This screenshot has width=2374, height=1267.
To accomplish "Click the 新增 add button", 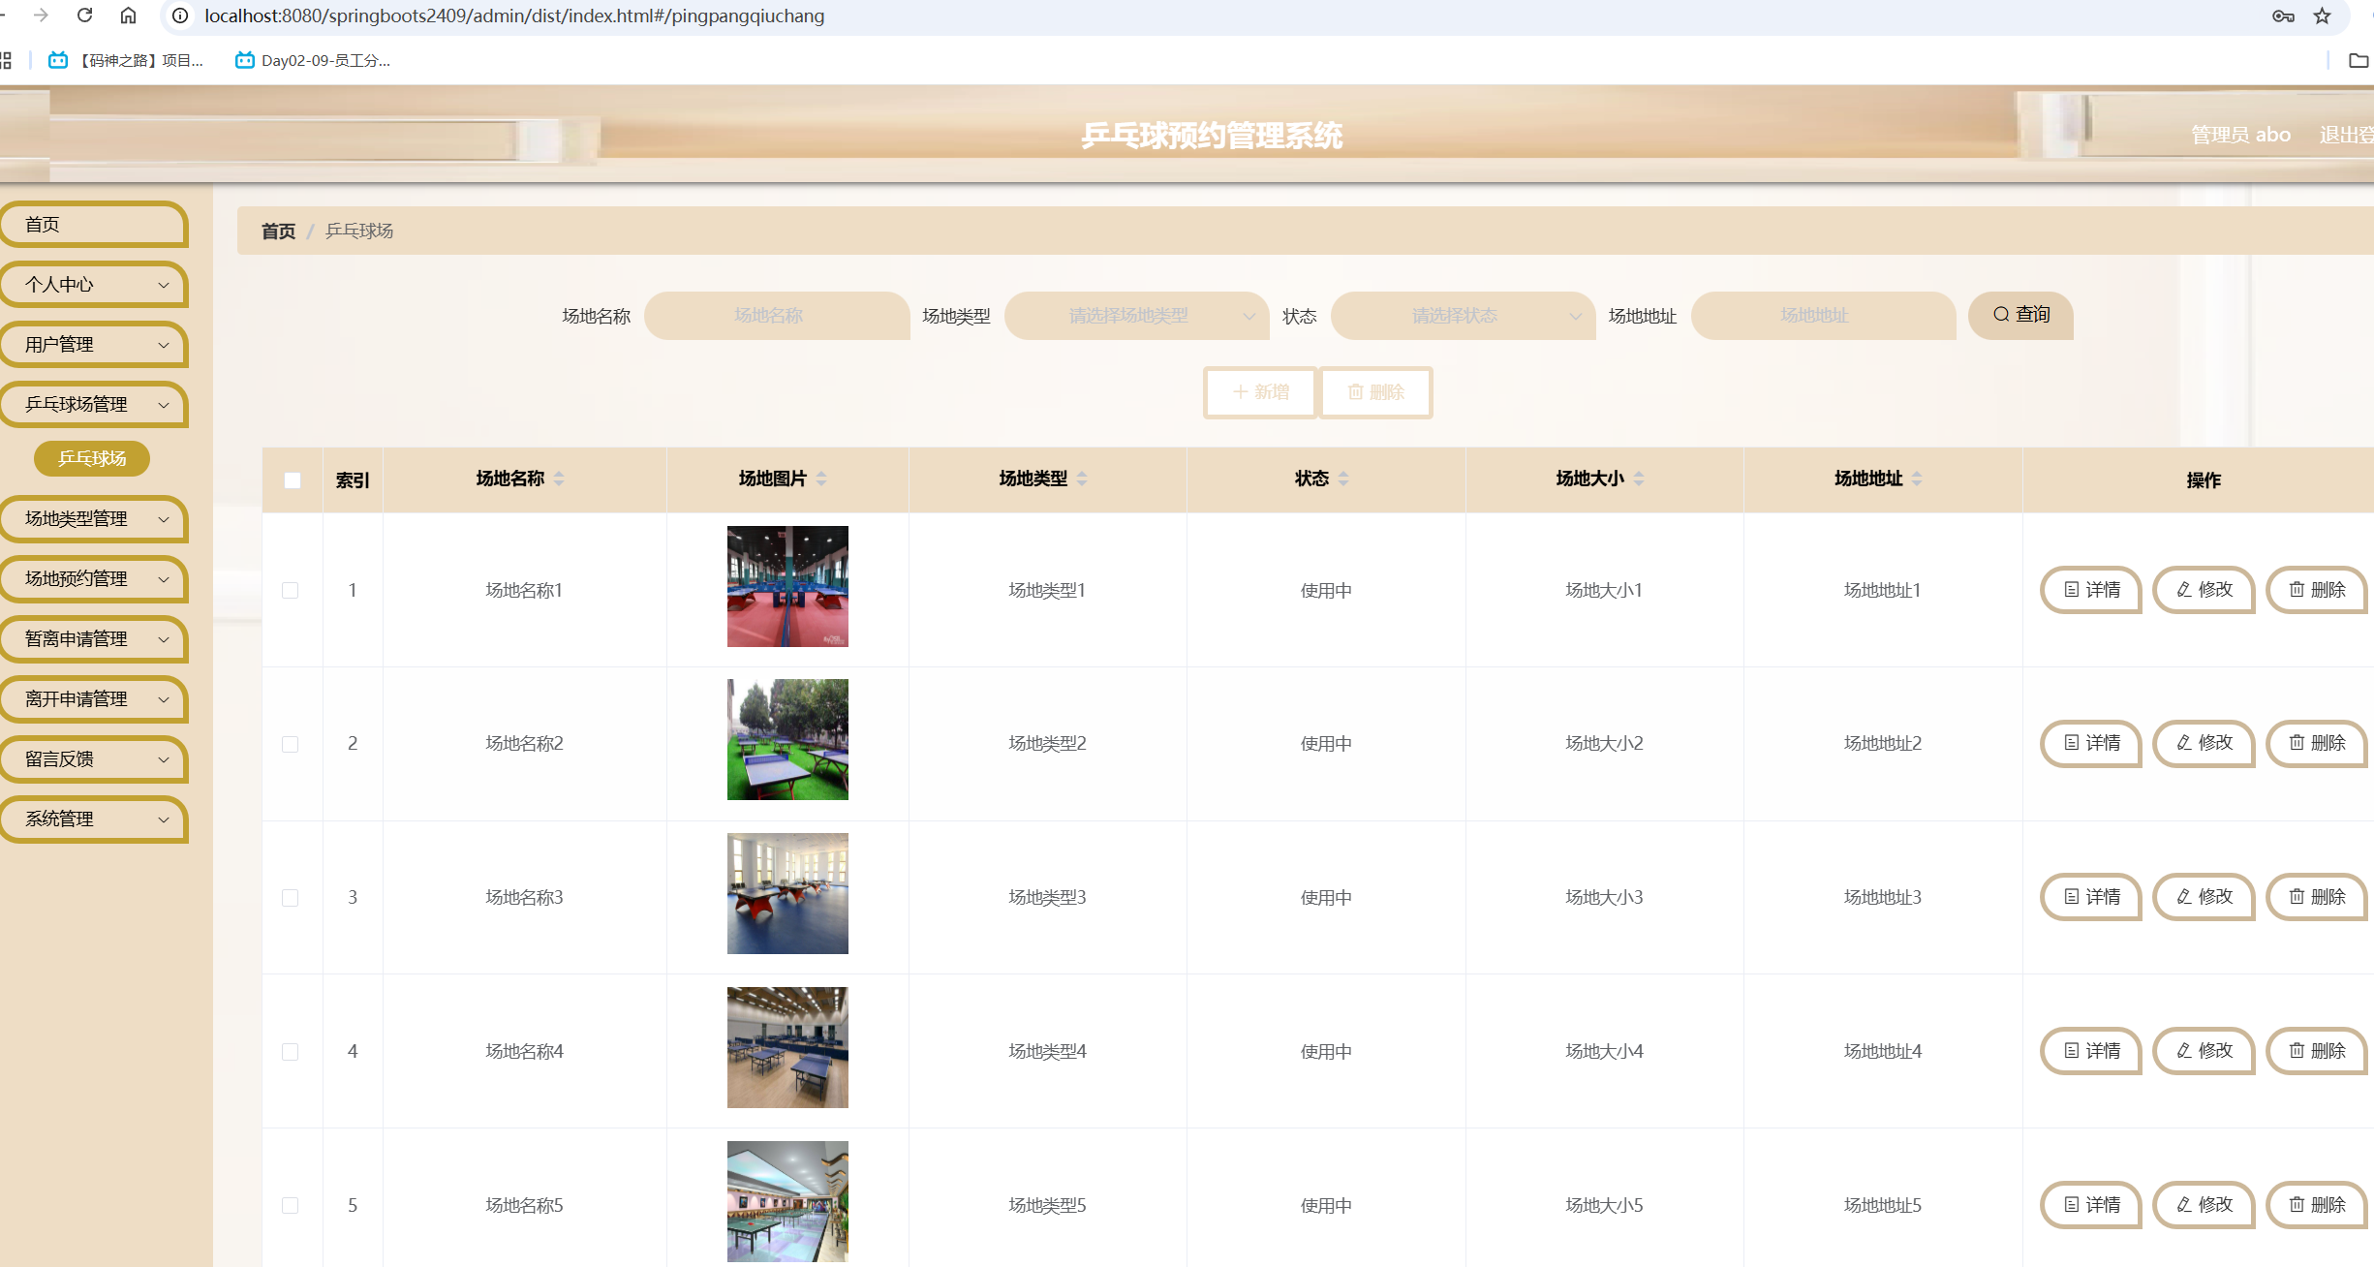I will [x=1260, y=392].
